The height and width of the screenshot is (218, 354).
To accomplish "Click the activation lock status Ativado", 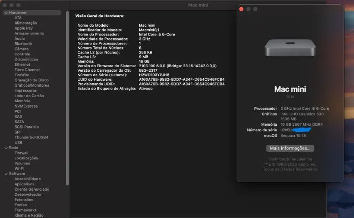I will pos(146,89).
